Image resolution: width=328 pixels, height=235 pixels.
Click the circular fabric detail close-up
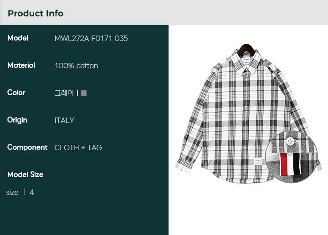pyautogui.click(x=292, y=156)
